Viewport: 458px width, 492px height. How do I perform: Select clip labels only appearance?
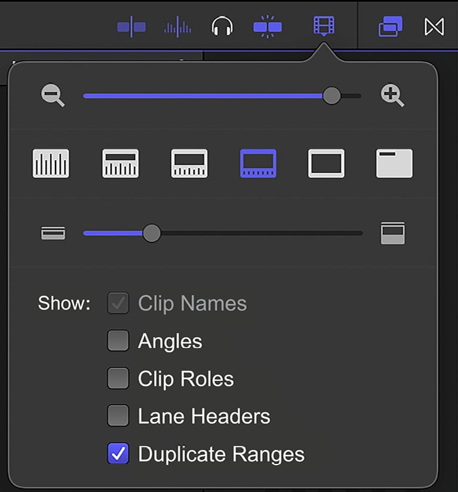tap(394, 163)
